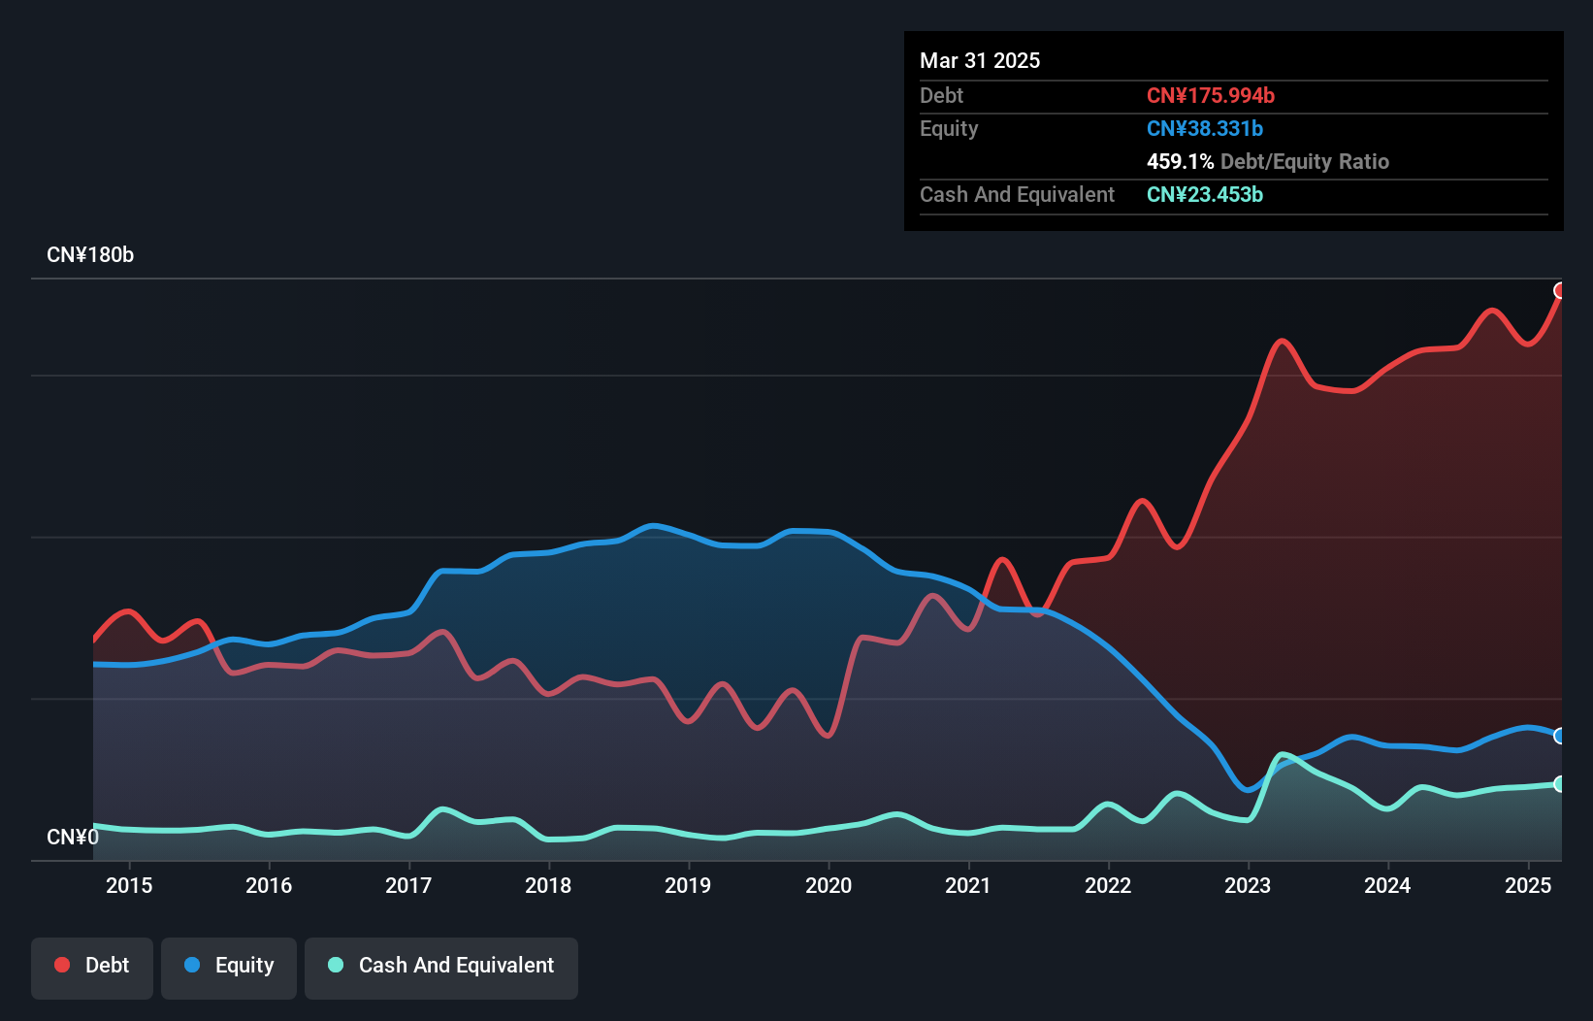Image resolution: width=1593 pixels, height=1021 pixels.
Task: Select the Debt endpoint marker on the chart
Action: coord(1560,289)
